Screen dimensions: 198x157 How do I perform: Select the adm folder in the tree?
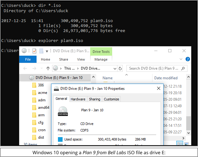42,100
